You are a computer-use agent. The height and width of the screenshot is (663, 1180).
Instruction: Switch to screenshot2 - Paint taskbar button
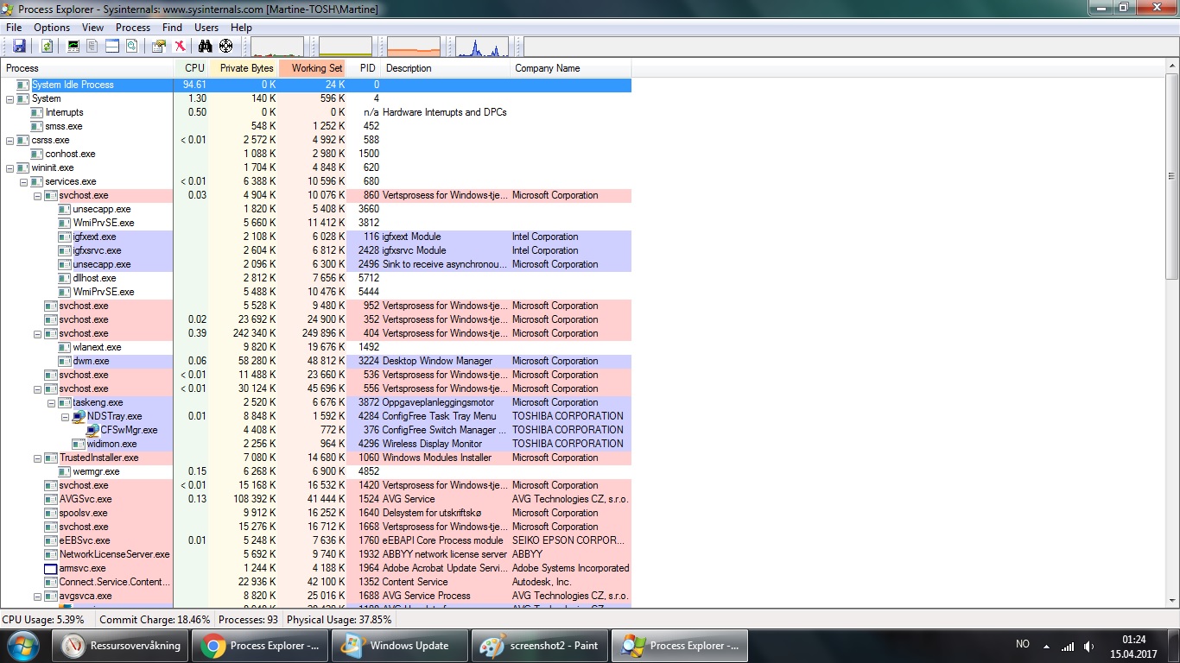point(542,646)
